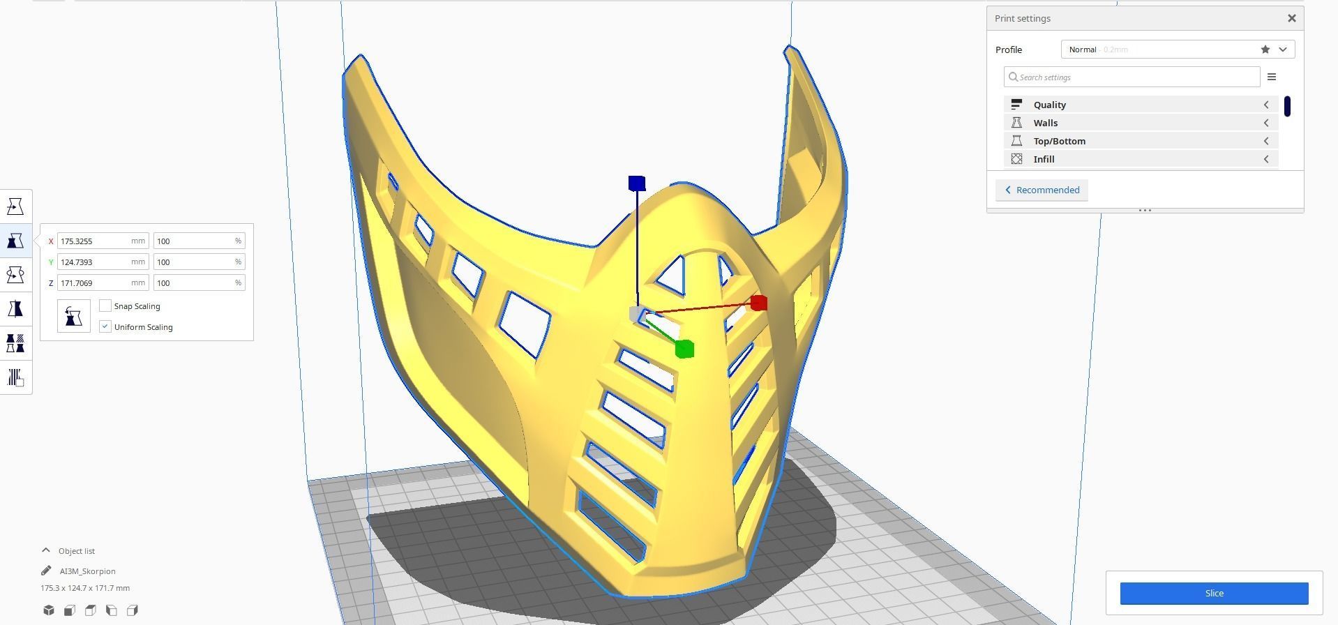The width and height of the screenshot is (1338, 625).
Task: Click the 175.3 x 124.7 x 171.7 mm text
Action: [85, 588]
